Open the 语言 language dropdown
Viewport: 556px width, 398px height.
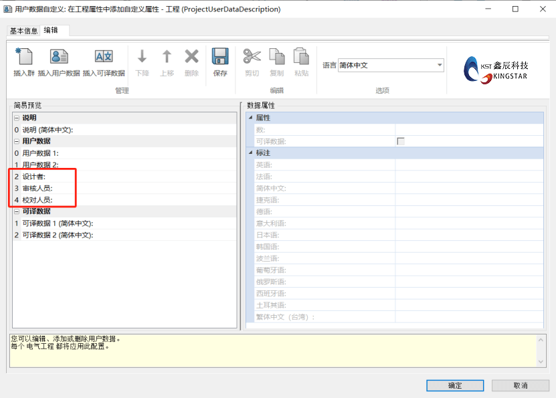click(x=440, y=65)
